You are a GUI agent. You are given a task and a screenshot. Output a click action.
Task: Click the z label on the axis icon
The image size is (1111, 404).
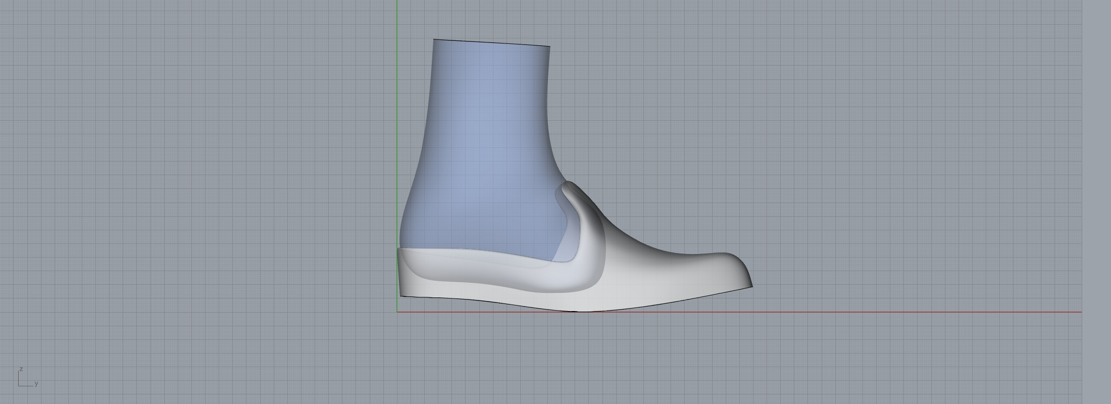point(21,369)
